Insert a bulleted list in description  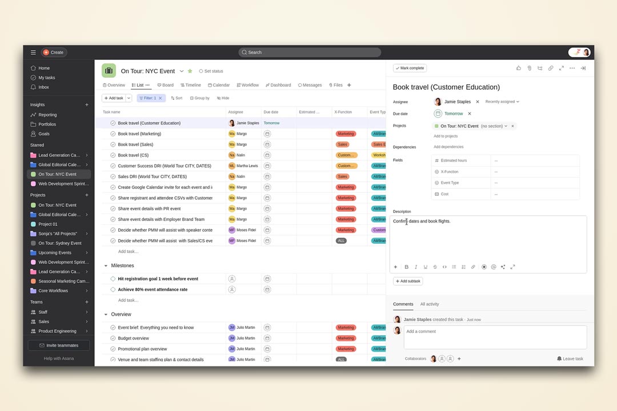pyautogui.click(x=454, y=267)
